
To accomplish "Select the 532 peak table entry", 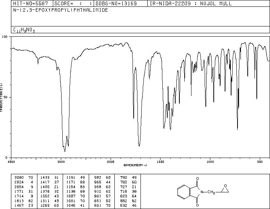I will (x=128, y=205).
